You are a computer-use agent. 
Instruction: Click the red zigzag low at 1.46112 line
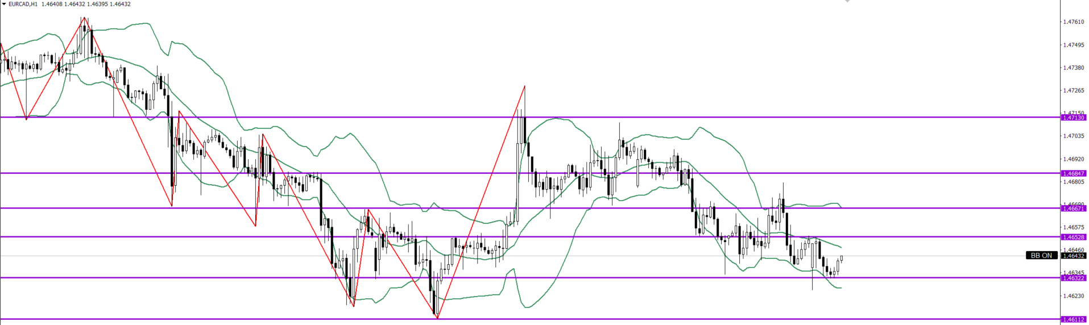coord(437,318)
